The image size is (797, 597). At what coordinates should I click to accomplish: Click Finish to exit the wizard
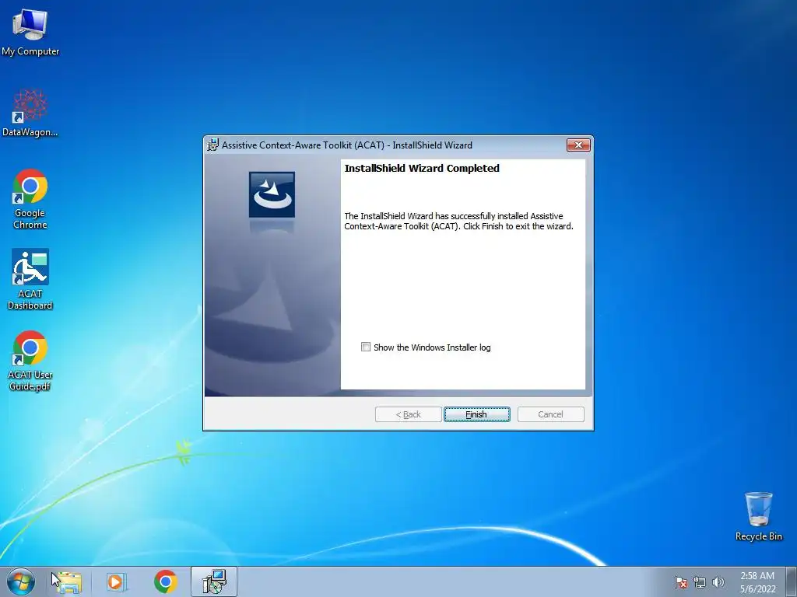(x=477, y=414)
